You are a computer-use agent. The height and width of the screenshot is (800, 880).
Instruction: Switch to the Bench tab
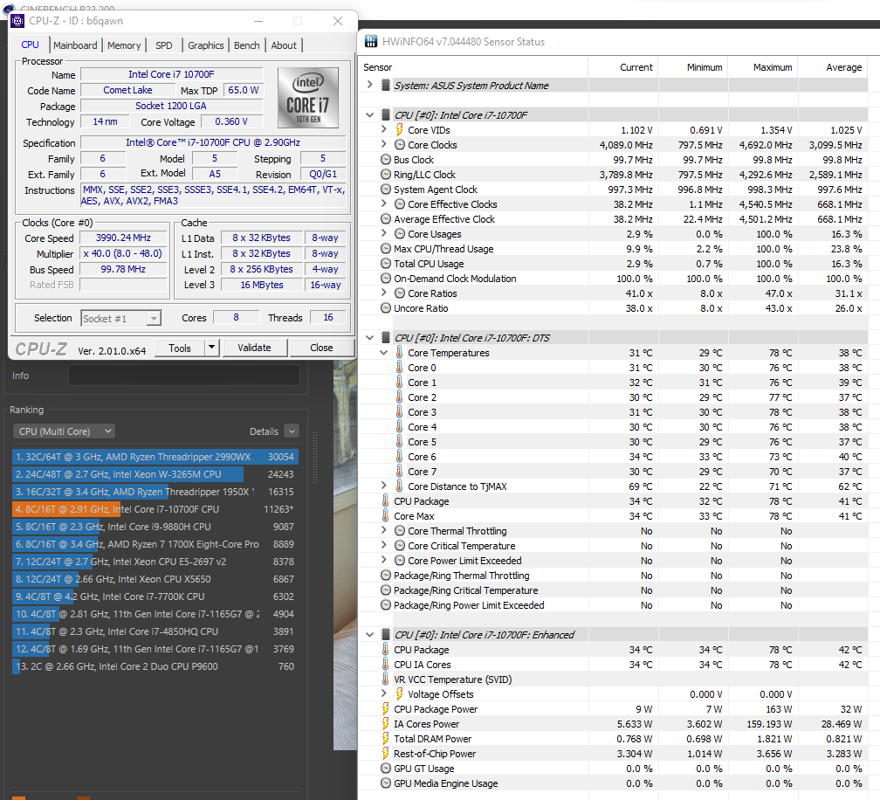247,45
